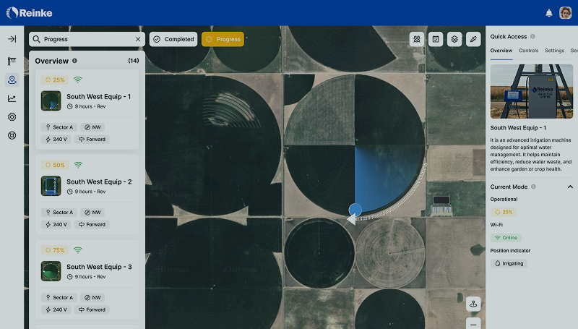The height and width of the screenshot is (329, 578).
Task: Filter by Completed status
Action: tap(173, 39)
